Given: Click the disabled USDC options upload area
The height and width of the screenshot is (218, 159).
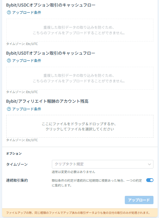Looking at the screenshot, I should [x=80, y=30].
